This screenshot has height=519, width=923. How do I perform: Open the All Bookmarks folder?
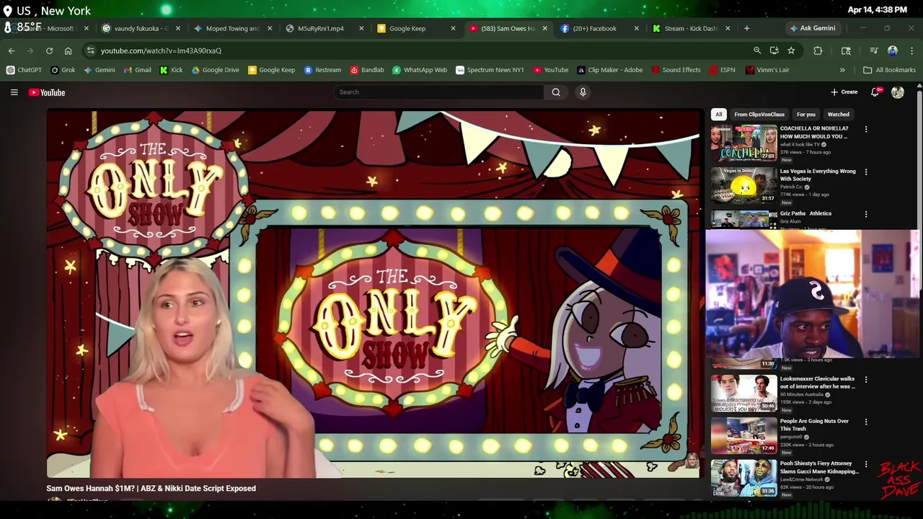pos(889,70)
